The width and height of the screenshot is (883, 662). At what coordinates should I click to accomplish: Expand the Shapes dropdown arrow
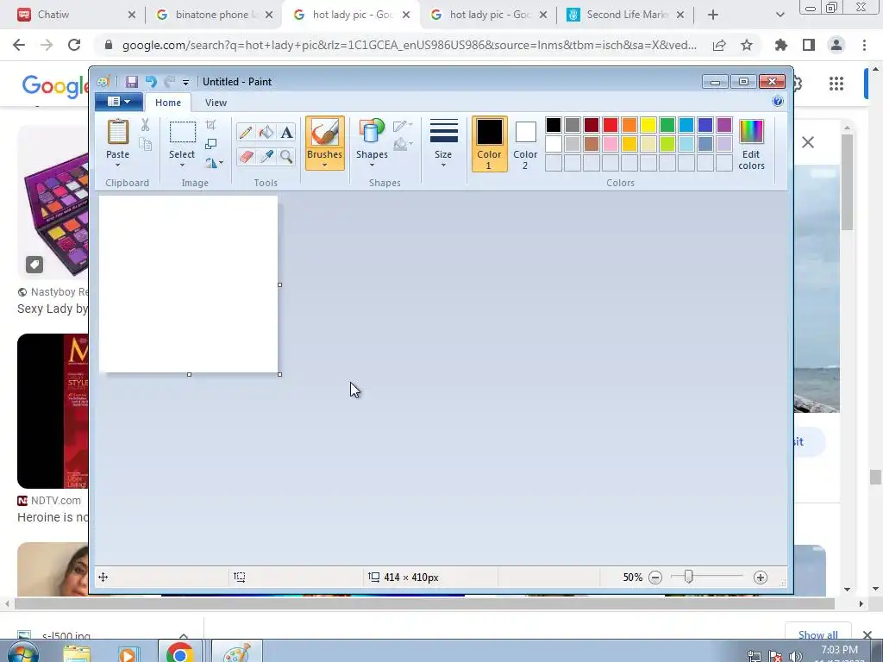372,165
